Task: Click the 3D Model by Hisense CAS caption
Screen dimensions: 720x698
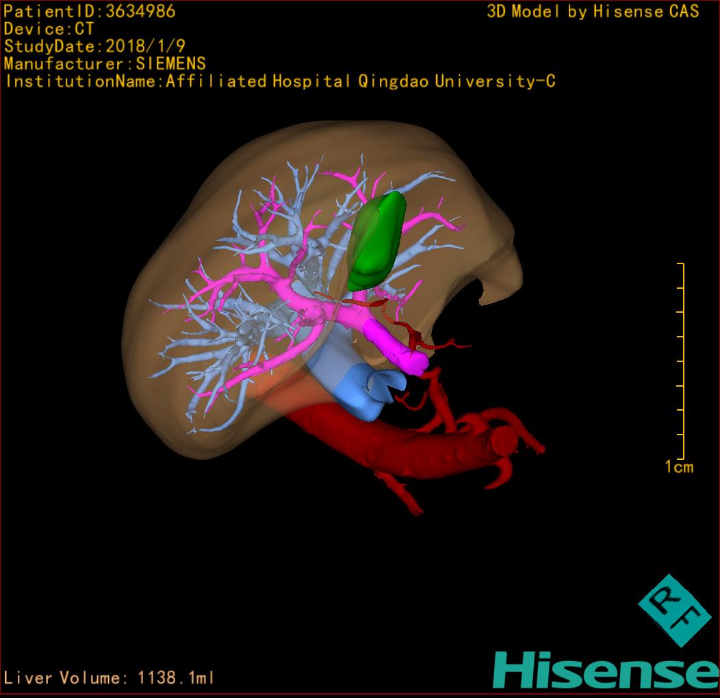Action: click(593, 12)
